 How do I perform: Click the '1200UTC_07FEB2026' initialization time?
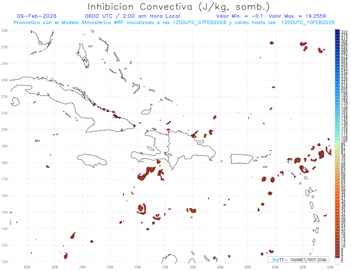coord(199,23)
